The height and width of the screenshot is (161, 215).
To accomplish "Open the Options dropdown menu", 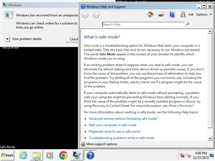I will coord(204,14).
